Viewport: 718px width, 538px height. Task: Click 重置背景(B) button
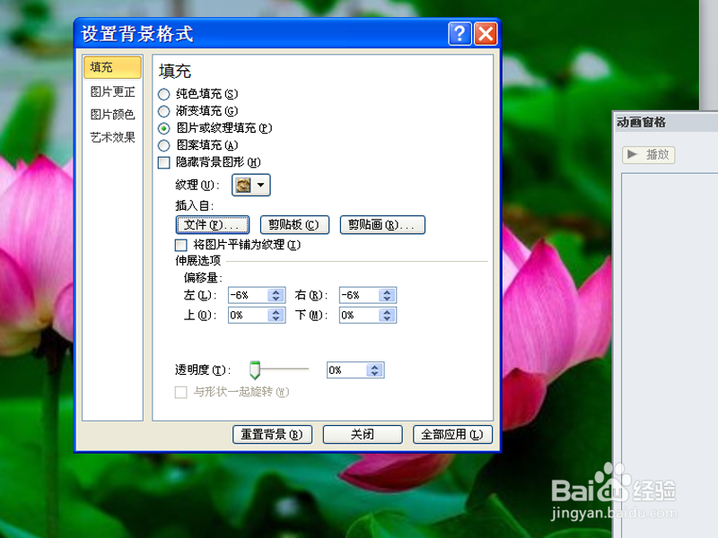pyautogui.click(x=273, y=434)
